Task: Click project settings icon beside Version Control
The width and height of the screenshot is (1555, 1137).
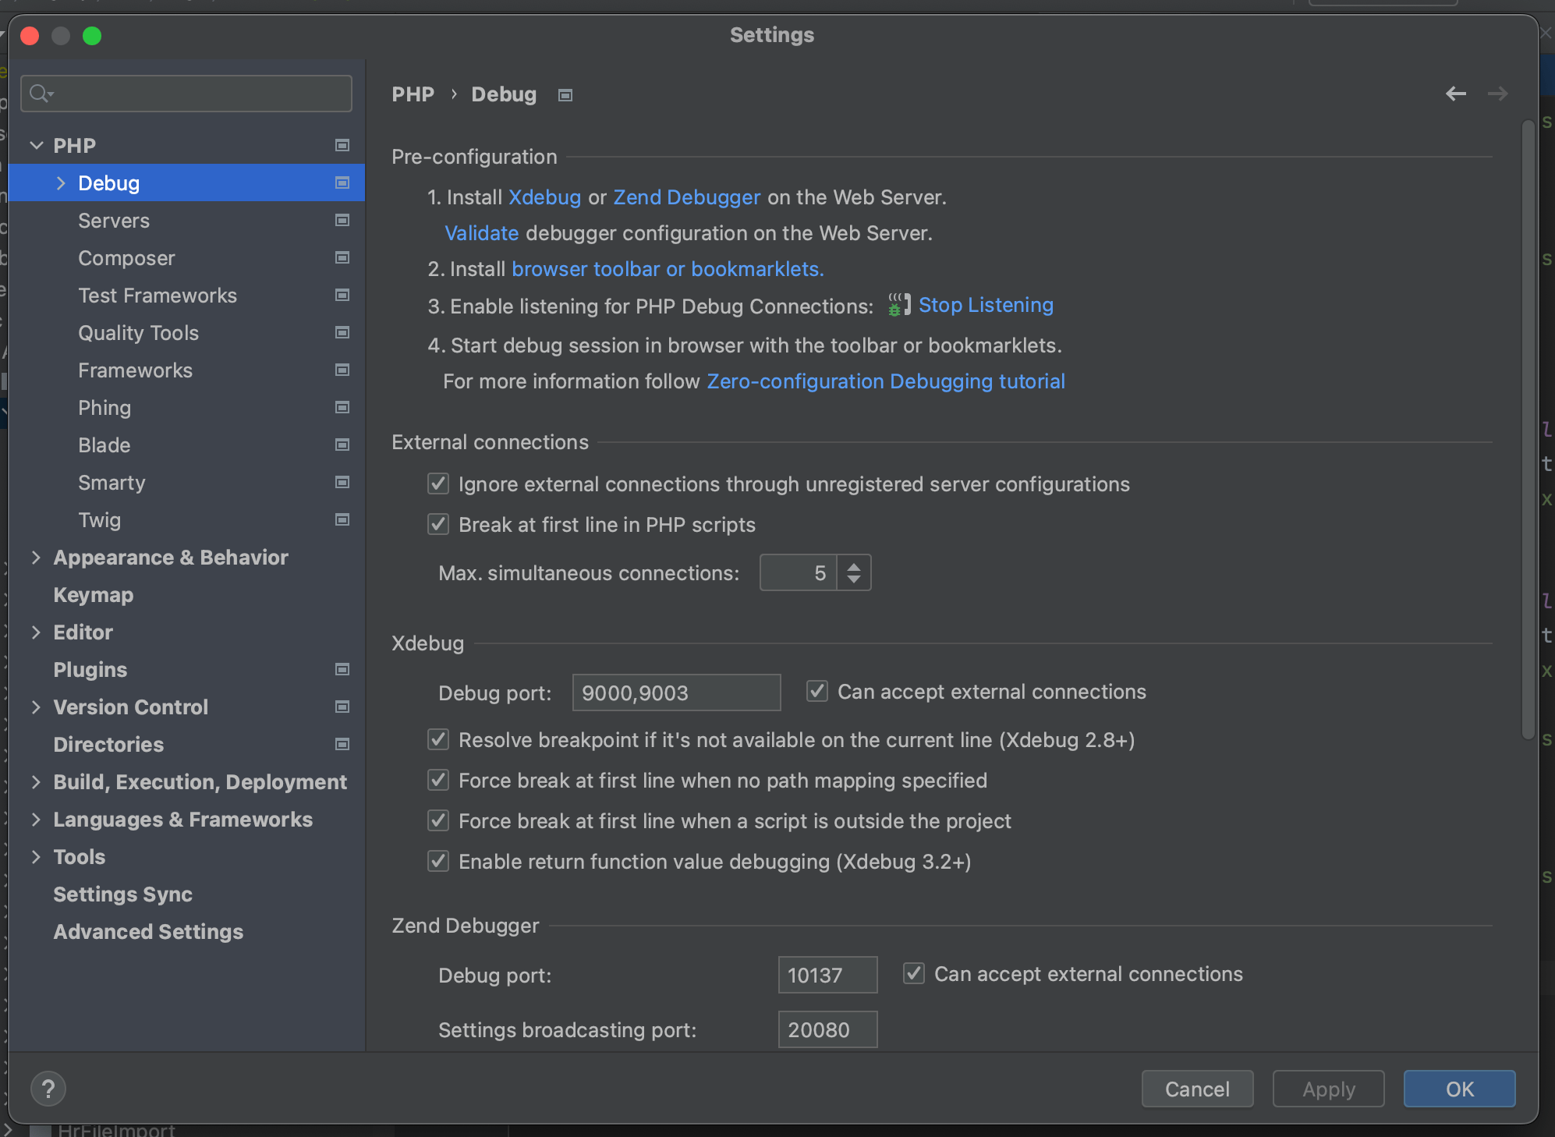Action: click(342, 707)
